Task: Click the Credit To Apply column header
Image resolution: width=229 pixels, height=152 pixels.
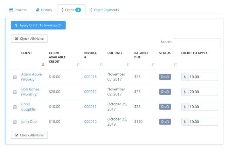Action: pyautogui.click(x=194, y=53)
